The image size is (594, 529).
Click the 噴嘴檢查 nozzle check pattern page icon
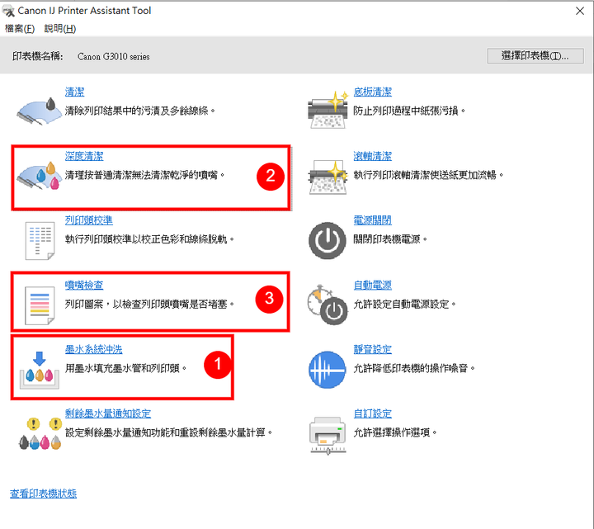point(40,305)
